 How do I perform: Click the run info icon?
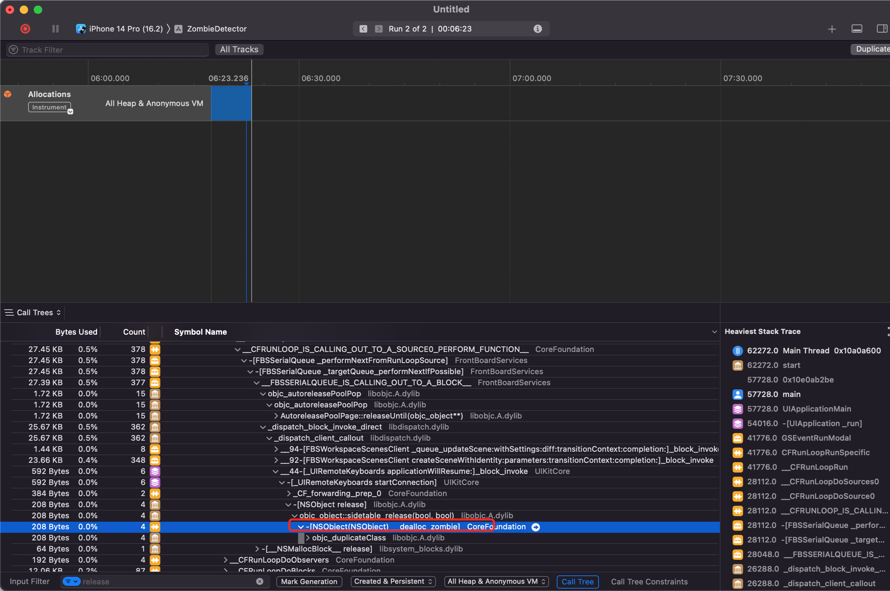click(538, 29)
